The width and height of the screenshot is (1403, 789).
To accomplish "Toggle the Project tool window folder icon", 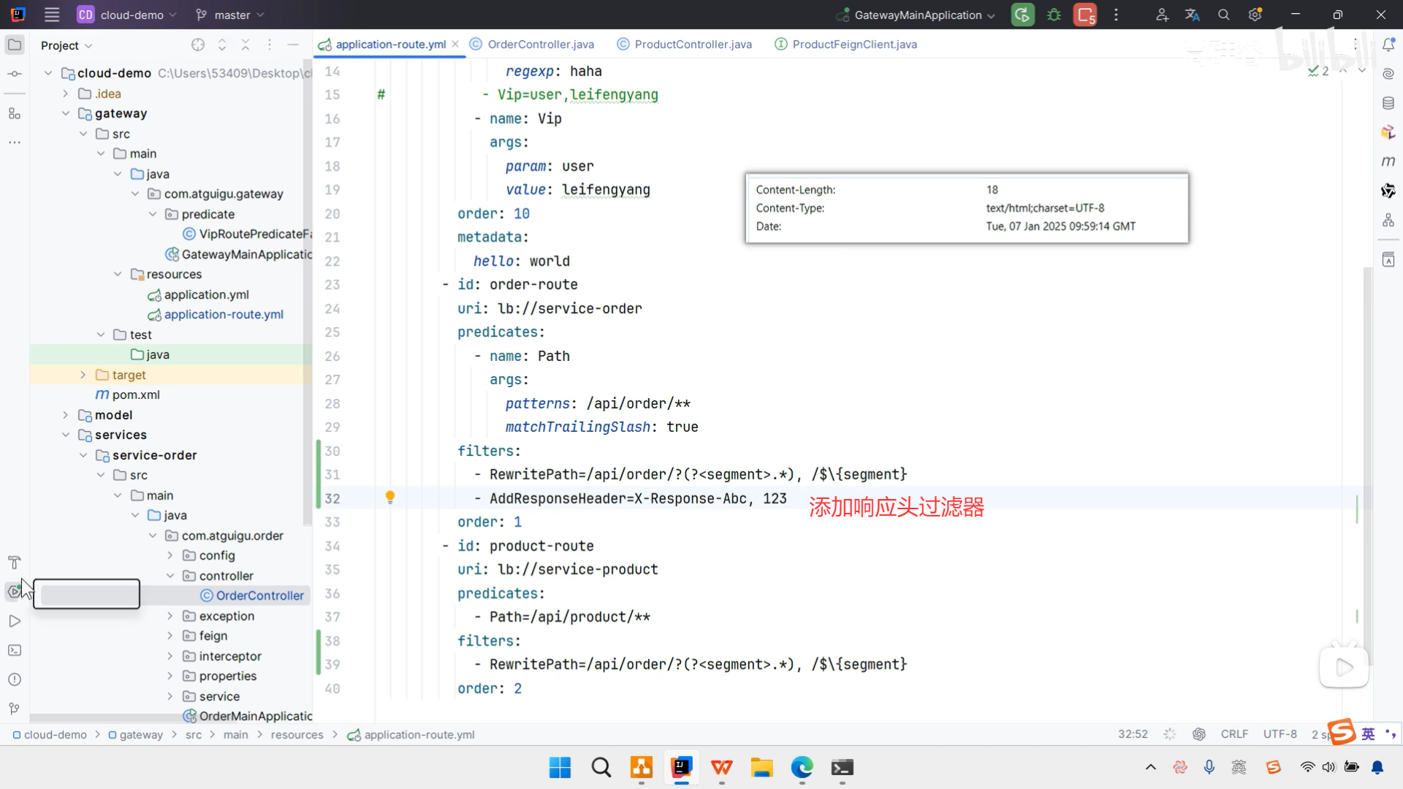I will pyautogui.click(x=15, y=45).
